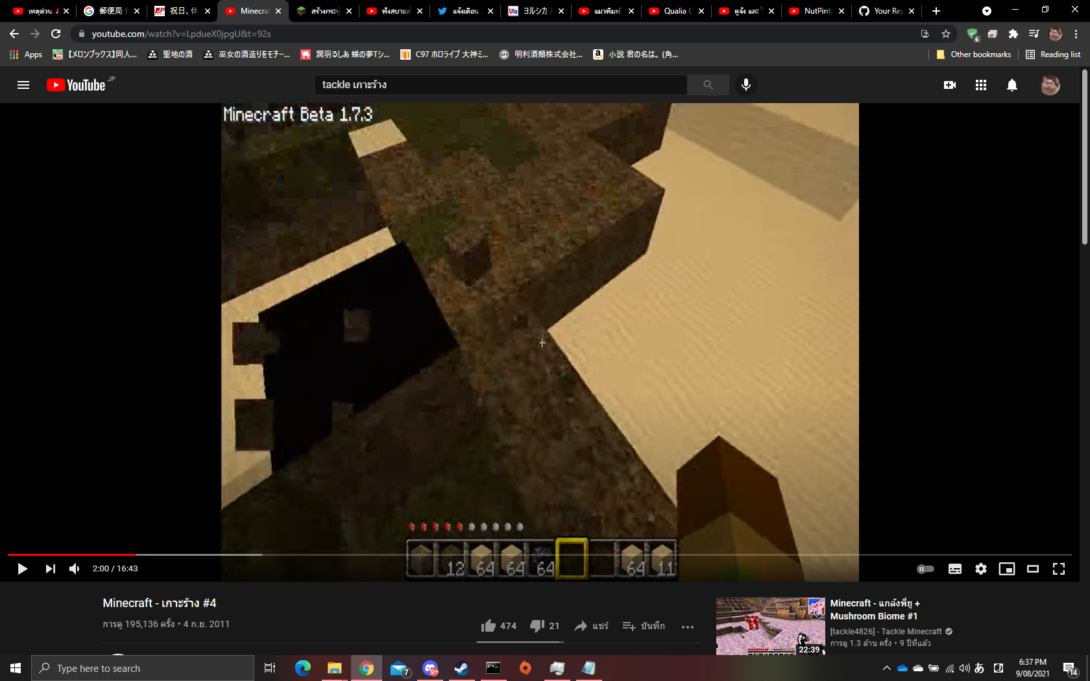Open the player settings gear
Viewport: 1090px width, 681px height.
pos(981,569)
